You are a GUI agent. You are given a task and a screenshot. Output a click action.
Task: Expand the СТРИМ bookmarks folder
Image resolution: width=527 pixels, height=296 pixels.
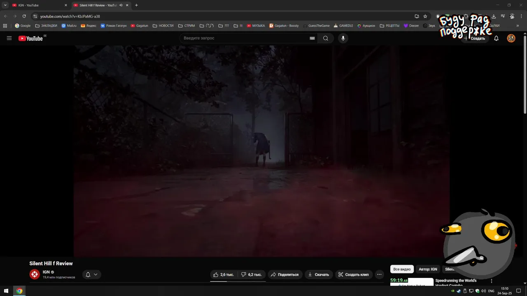click(187, 25)
